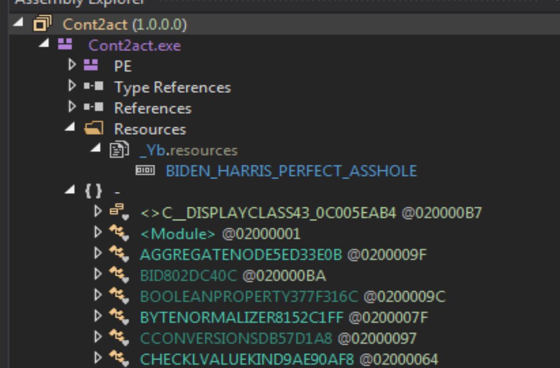Select the BOOLEANPROPERTY377F316C class name
The height and width of the screenshot is (368, 560).
(x=249, y=297)
